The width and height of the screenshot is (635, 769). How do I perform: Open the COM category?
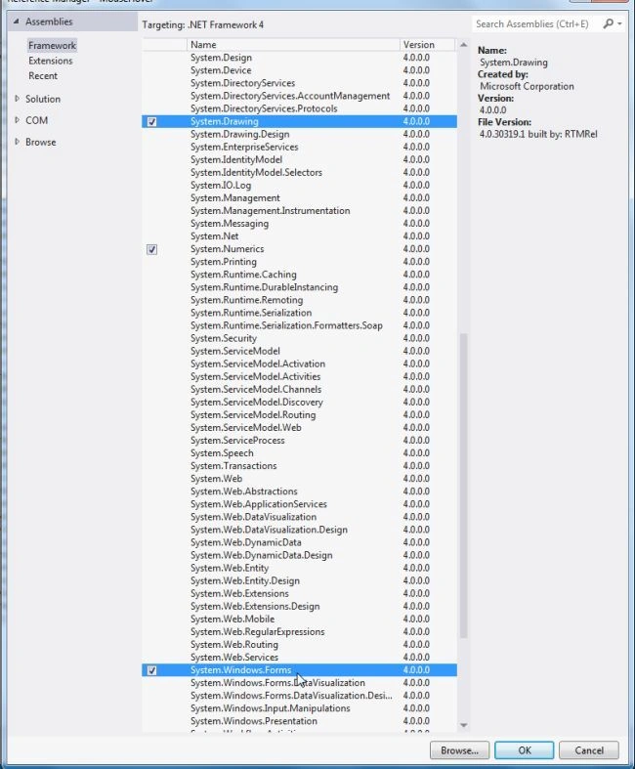[36, 120]
